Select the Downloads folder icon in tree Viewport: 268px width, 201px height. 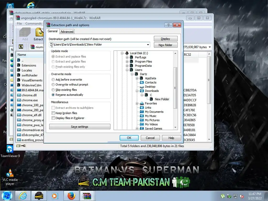(x=142, y=91)
